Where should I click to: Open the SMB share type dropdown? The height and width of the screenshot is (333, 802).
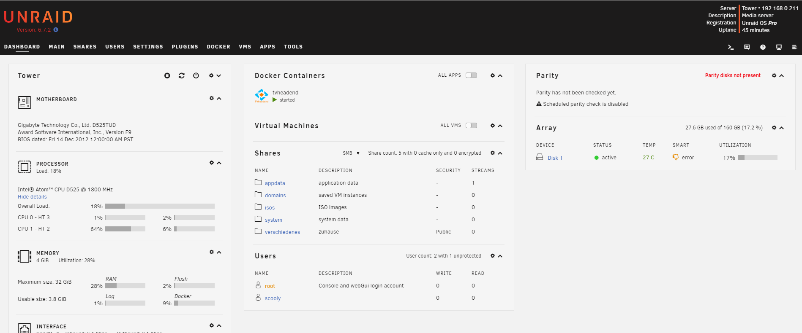[x=351, y=153]
